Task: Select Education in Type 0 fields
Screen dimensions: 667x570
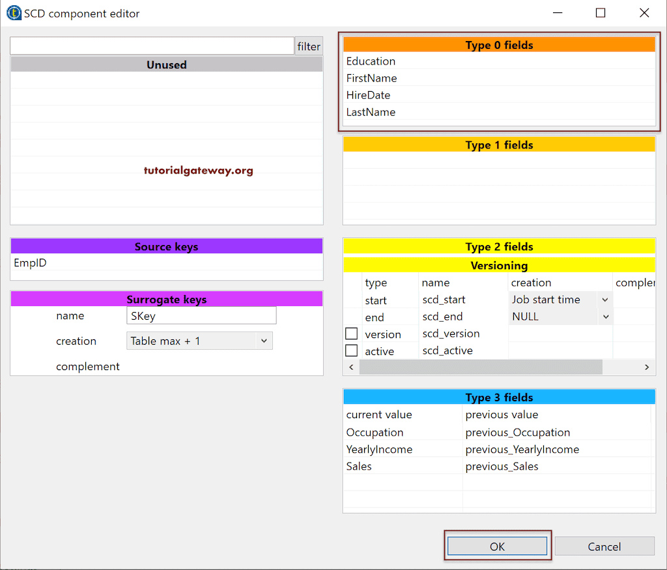Action: pos(371,61)
